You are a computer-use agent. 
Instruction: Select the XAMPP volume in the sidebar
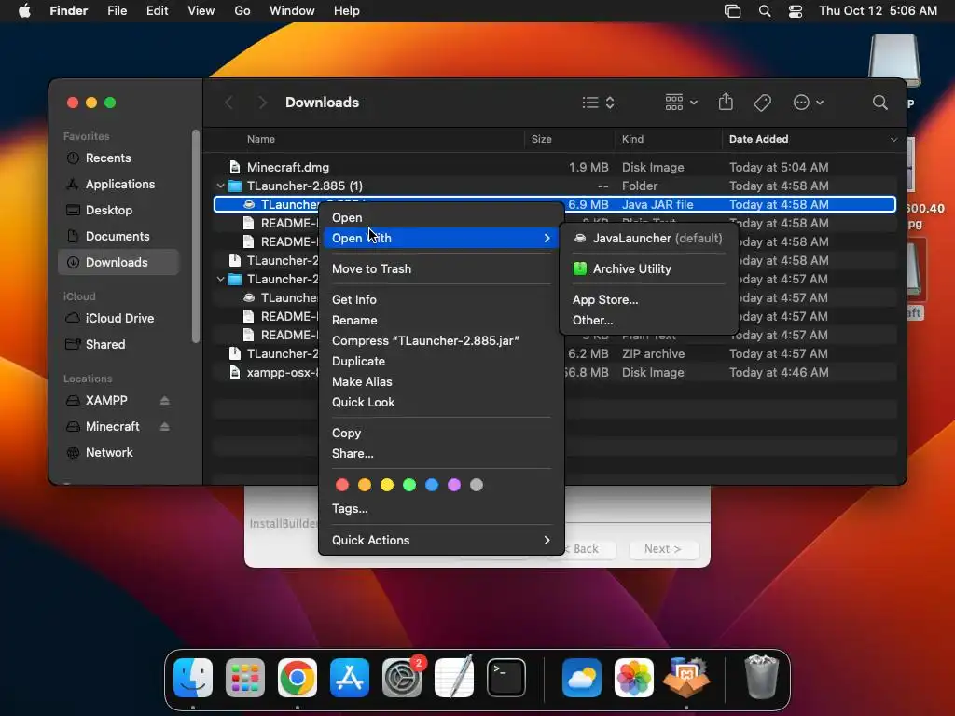[106, 401]
